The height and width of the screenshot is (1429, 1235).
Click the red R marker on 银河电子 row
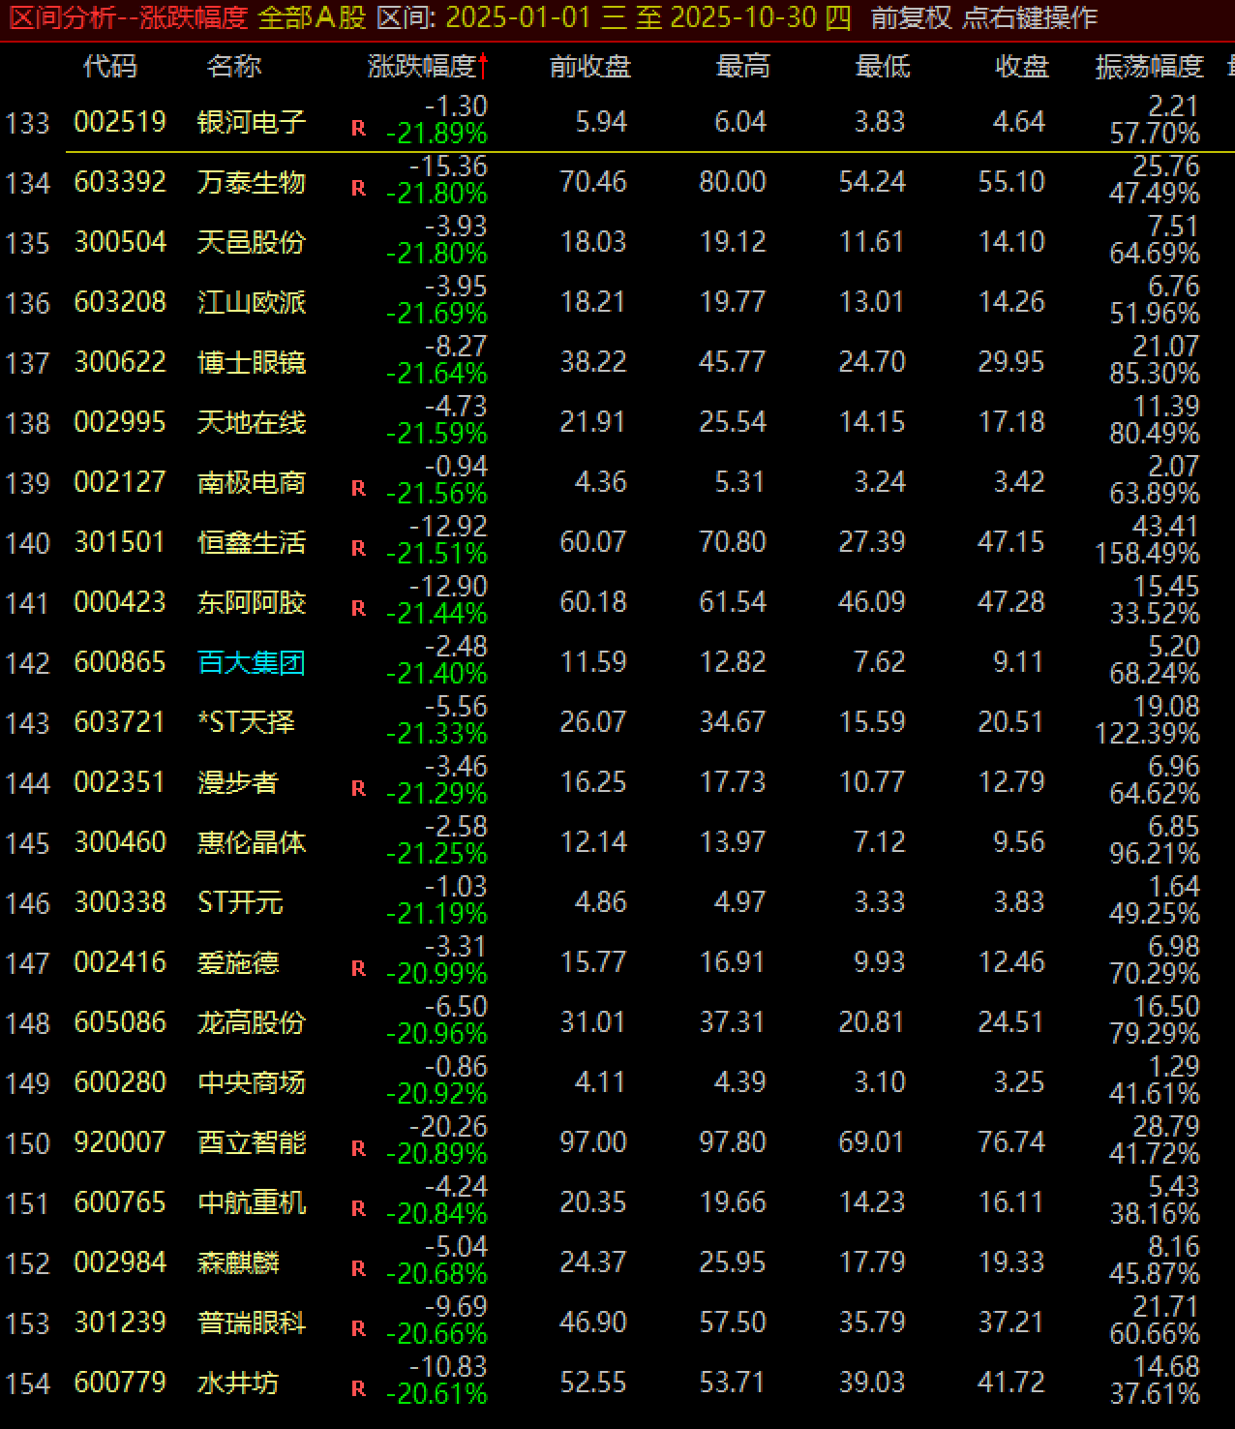tap(358, 128)
